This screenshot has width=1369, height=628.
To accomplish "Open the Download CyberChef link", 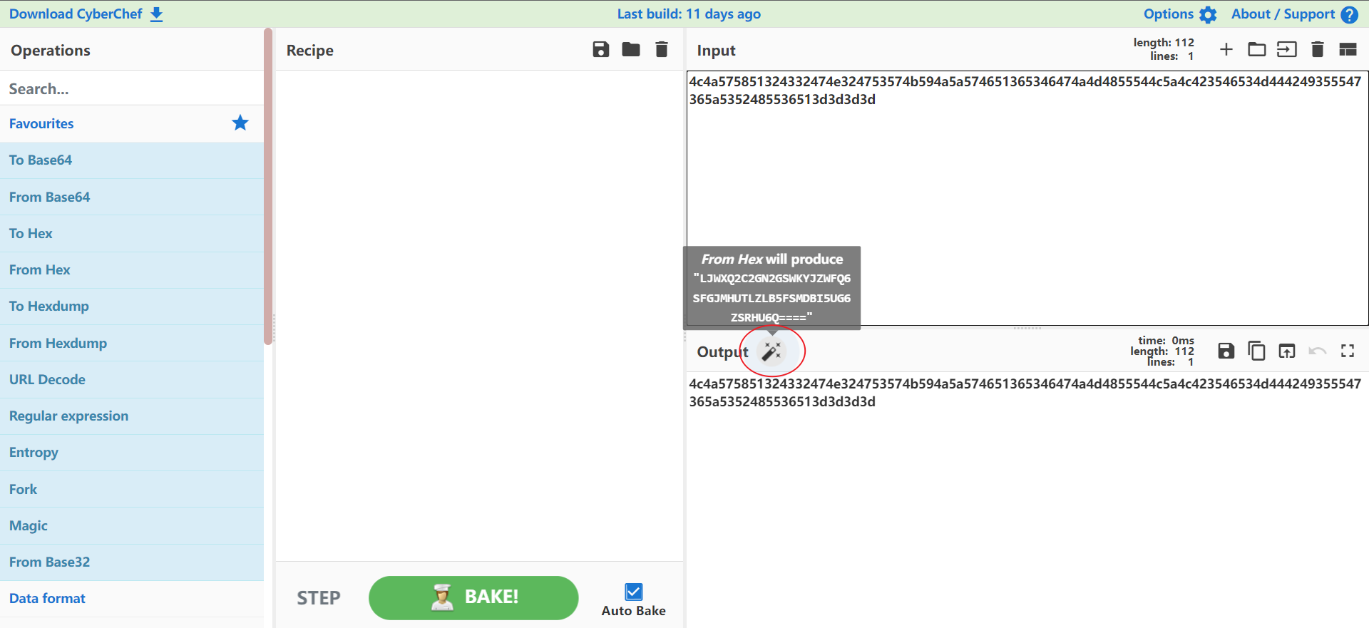I will pos(86,14).
